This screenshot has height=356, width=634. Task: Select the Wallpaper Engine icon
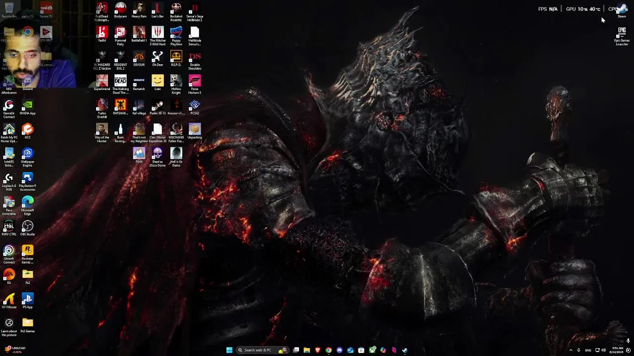point(27,157)
